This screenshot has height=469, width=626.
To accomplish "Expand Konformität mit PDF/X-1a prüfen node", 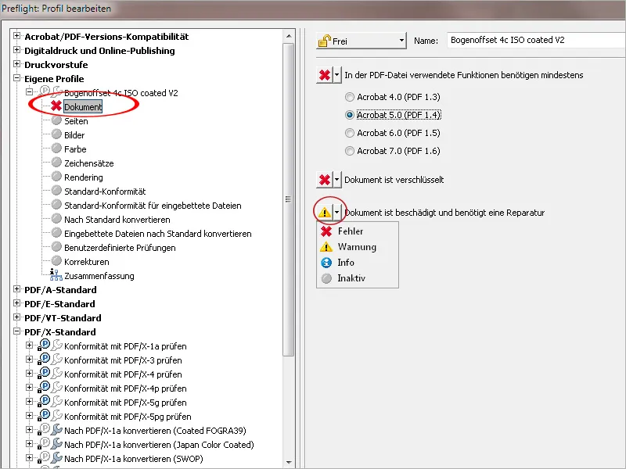I will tap(29, 345).
